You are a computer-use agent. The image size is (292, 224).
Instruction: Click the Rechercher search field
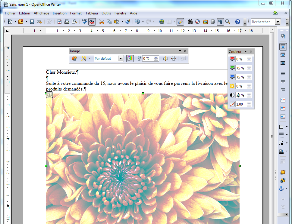(x=263, y=22)
